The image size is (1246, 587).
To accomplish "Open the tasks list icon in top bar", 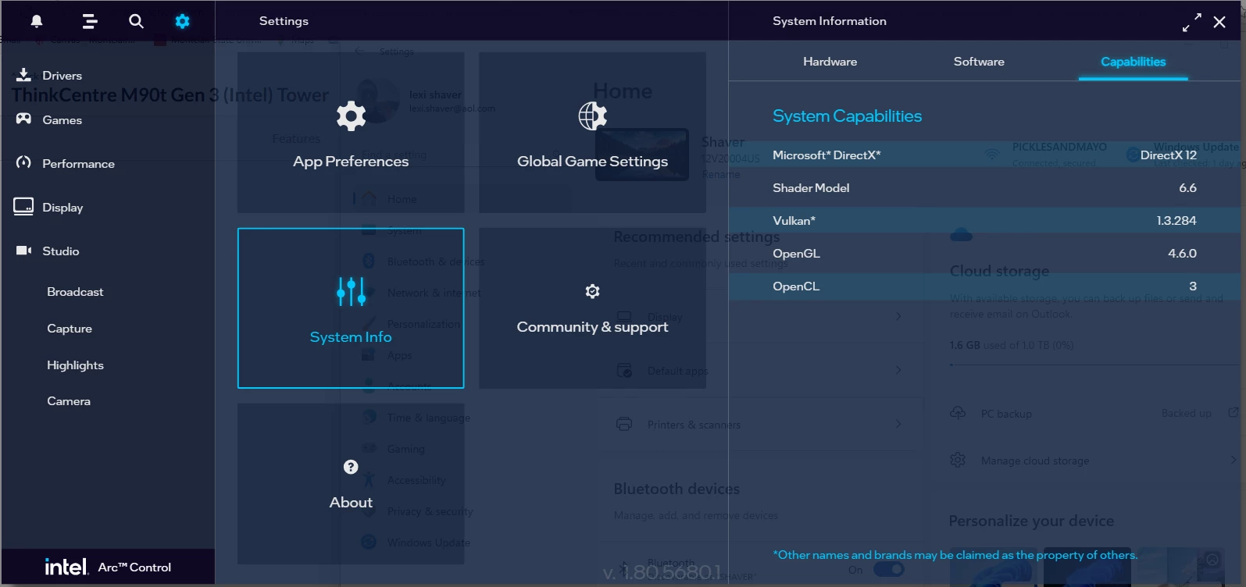I will (90, 21).
